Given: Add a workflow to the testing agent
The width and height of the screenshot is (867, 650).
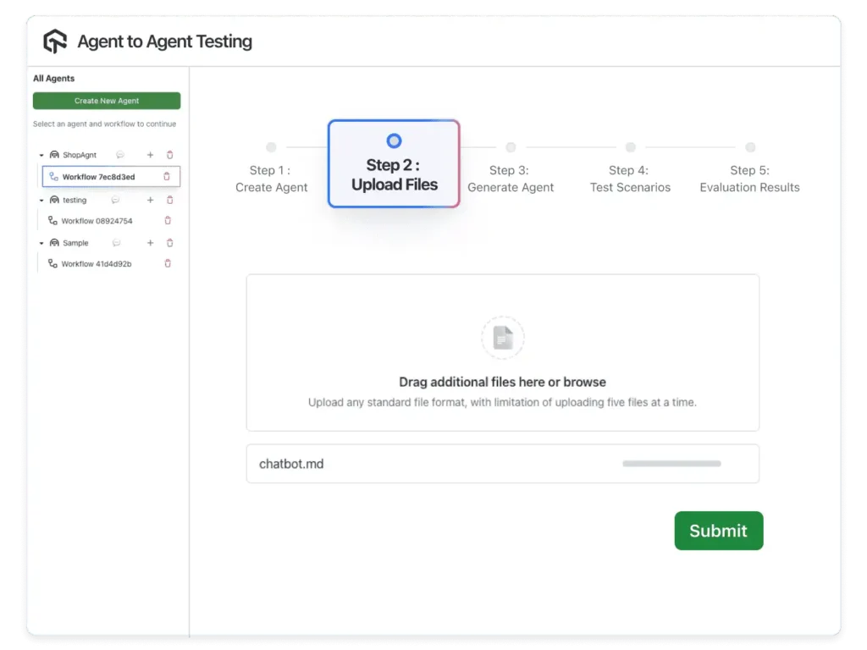Looking at the screenshot, I should coord(151,201).
